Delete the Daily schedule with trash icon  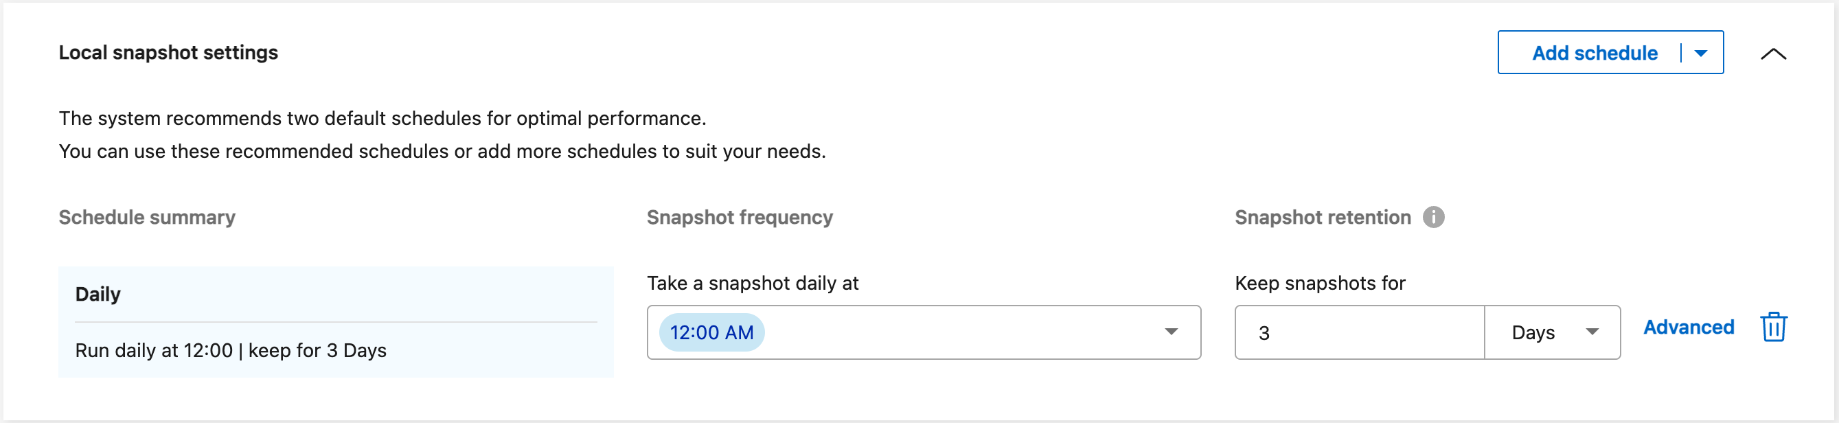[x=1773, y=328]
